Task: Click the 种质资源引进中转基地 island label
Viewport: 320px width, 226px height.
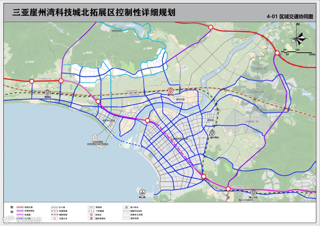Action: [98, 144]
